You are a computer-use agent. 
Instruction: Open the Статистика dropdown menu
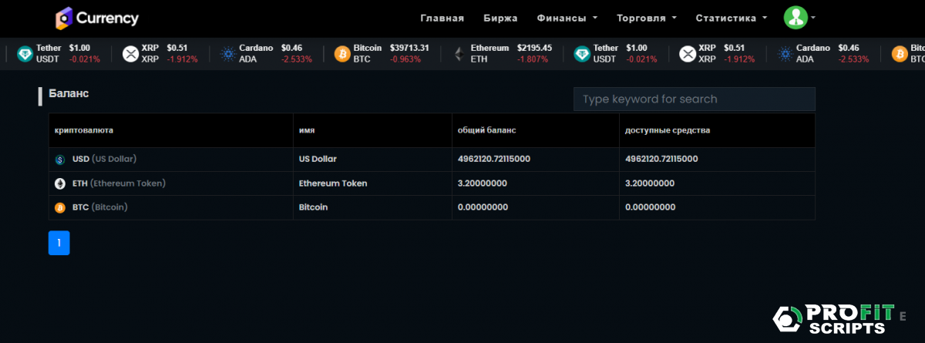point(731,18)
